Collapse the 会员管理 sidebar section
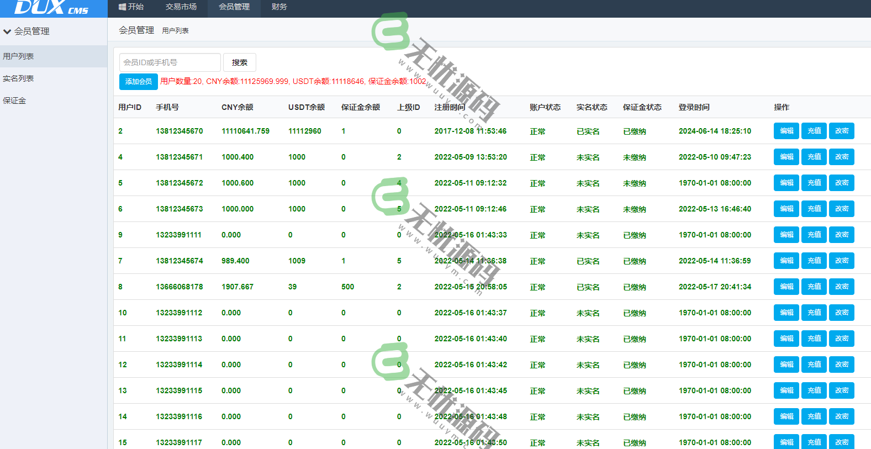 (28, 31)
